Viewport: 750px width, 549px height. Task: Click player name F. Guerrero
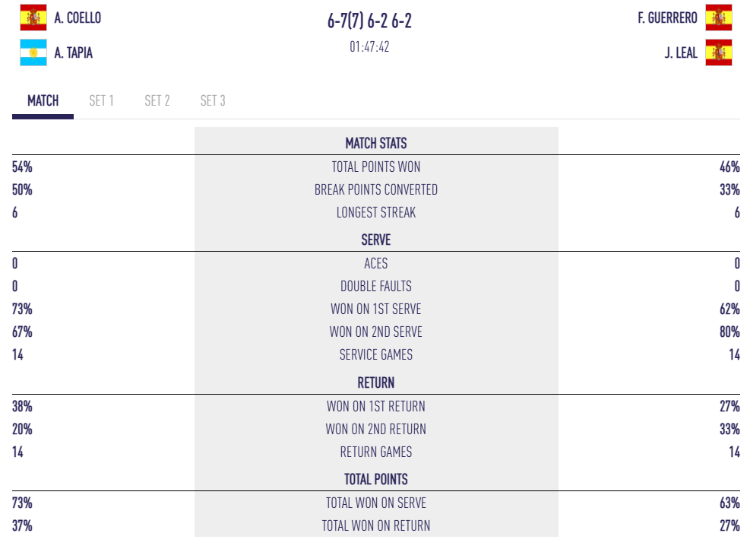(x=667, y=17)
